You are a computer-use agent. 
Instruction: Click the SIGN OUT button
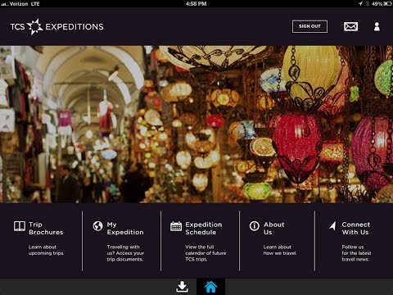click(309, 26)
